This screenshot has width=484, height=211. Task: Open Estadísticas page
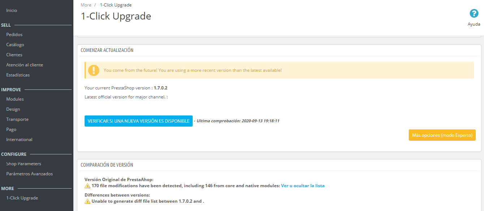click(18, 75)
